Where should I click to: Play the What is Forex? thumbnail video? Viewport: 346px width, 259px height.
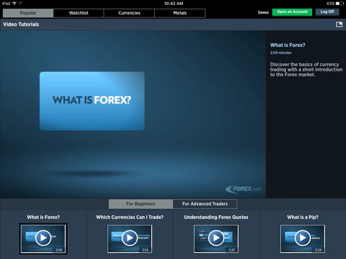43,238
